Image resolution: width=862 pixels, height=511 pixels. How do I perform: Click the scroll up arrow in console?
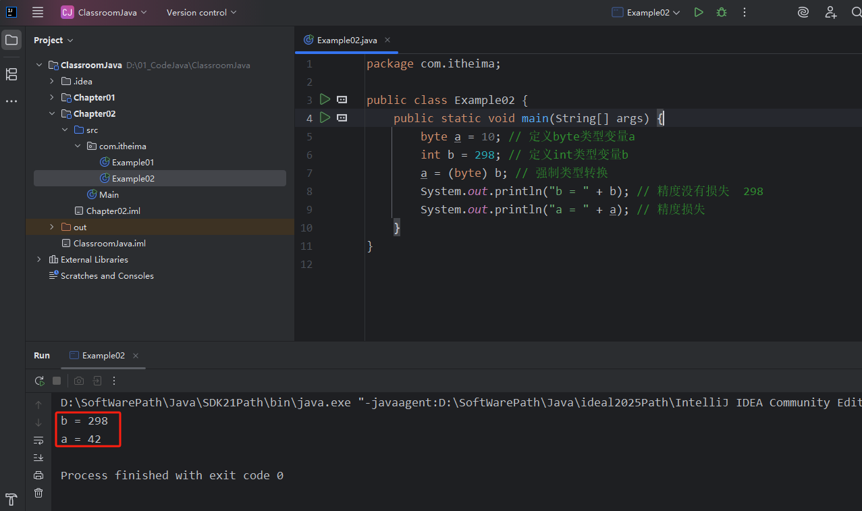(38, 405)
